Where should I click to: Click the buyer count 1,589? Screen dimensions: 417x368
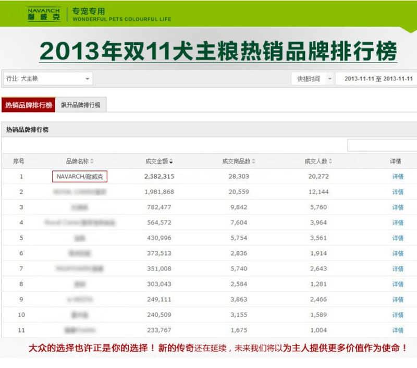point(318,315)
